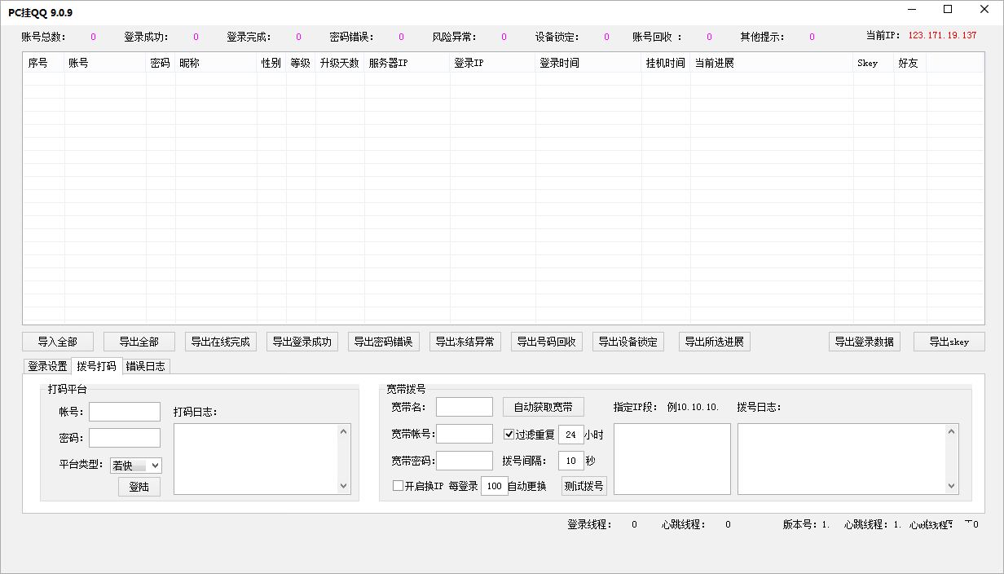Click the 导出全部 button
This screenshot has height=574, width=1004.
coord(139,342)
